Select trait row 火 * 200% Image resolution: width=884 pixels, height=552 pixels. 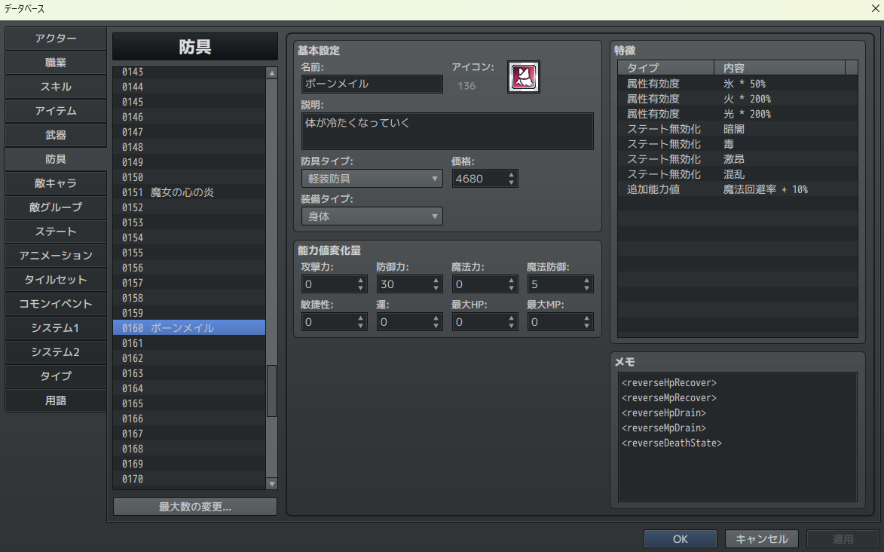pos(737,99)
